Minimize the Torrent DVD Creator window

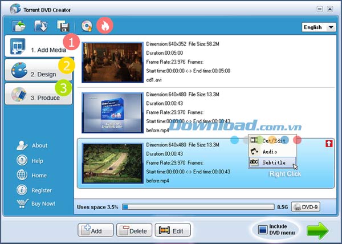coord(320,9)
